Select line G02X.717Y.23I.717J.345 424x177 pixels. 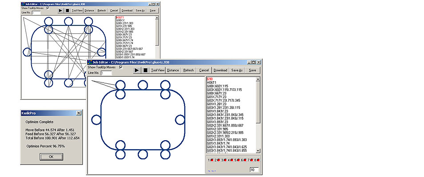point(224,100)
